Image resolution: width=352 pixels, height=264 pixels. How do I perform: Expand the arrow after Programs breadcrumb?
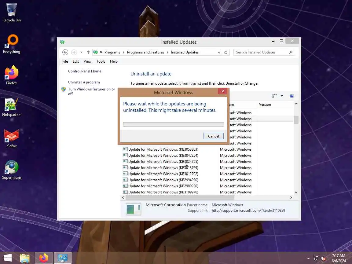pos(123,52)
